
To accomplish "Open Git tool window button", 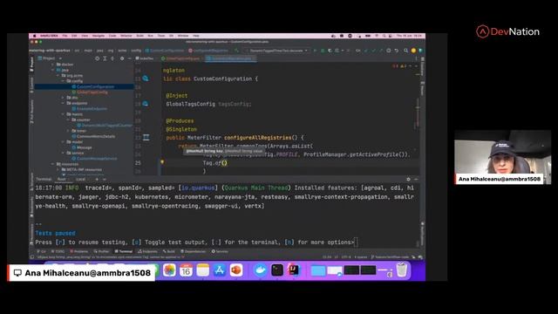I will coord(42,251).
